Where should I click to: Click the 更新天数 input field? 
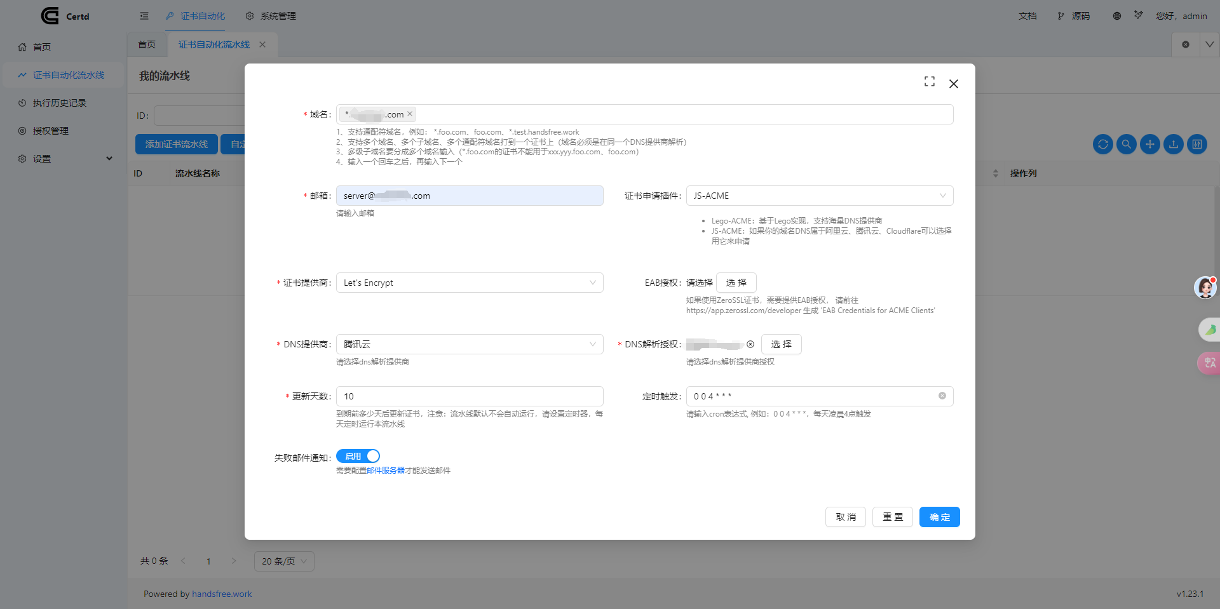470,396
